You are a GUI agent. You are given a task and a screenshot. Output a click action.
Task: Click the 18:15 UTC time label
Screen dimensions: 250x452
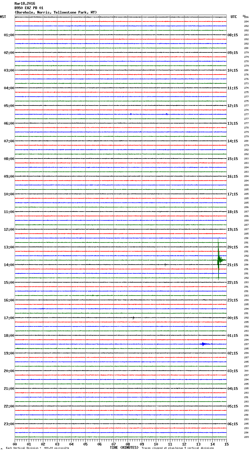click(x=233, y=212)
